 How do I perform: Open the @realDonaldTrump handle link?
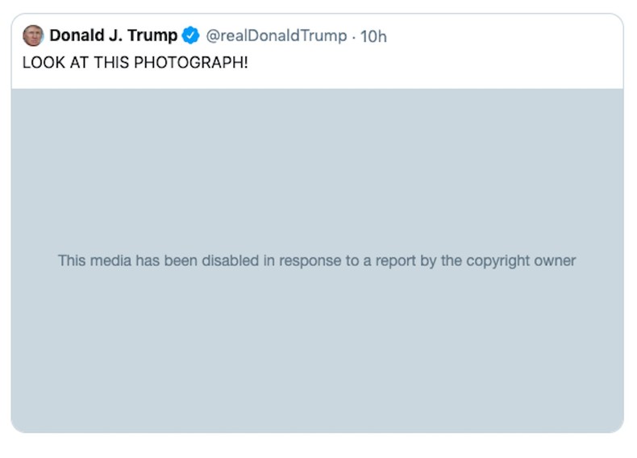[x=276, y=36]
